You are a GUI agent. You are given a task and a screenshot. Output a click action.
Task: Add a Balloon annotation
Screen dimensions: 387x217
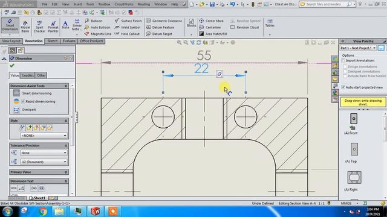[94, 21]
